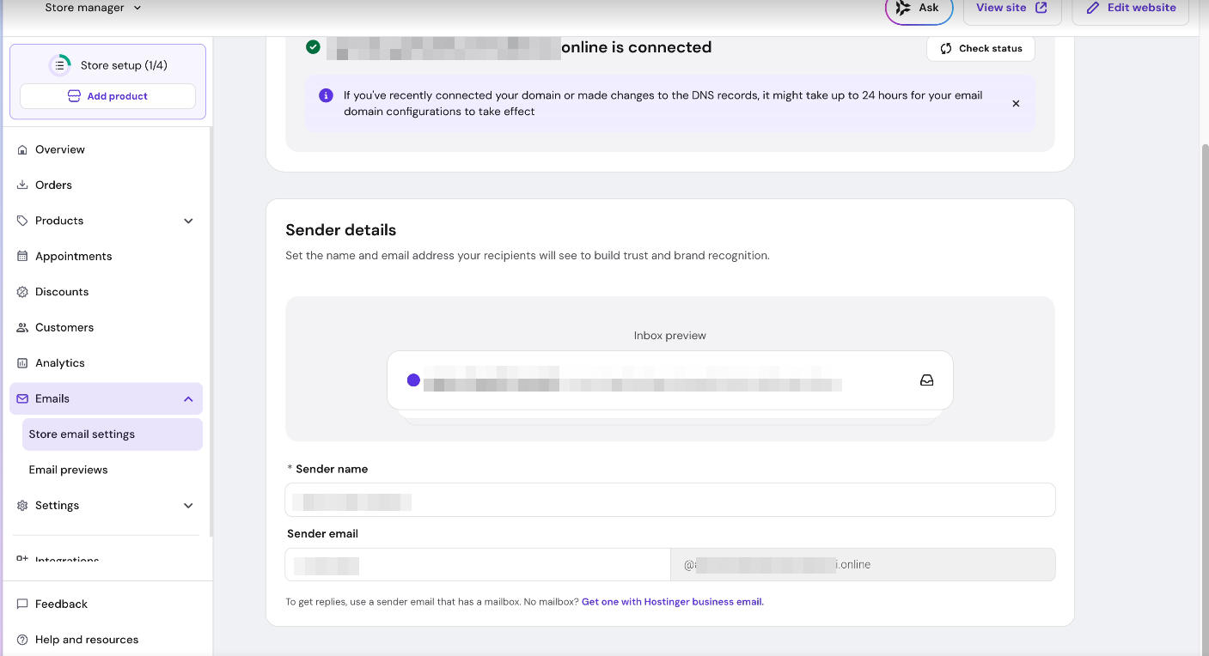
Task: Open the Store manager dropdown
Action: tap(93, 8)
